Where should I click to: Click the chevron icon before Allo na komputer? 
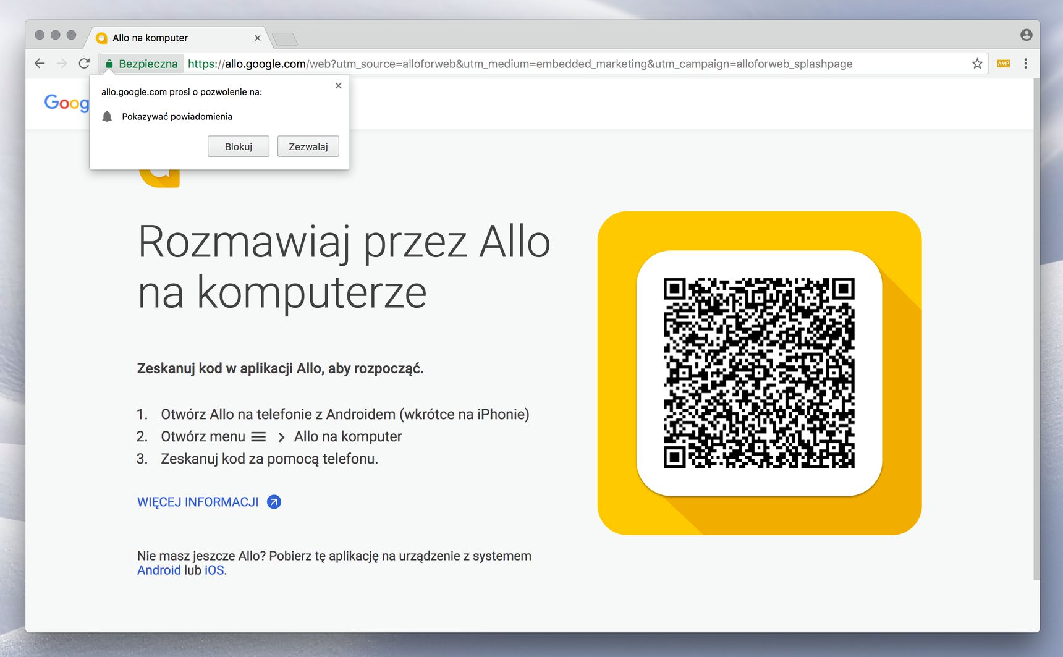click(281, 438)
